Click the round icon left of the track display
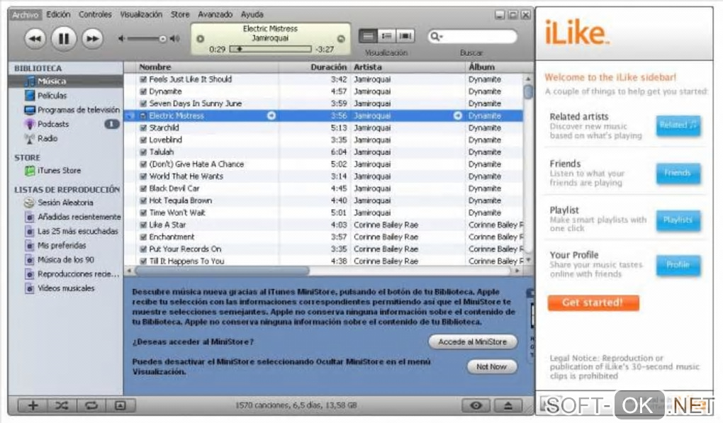 point(200,39)
